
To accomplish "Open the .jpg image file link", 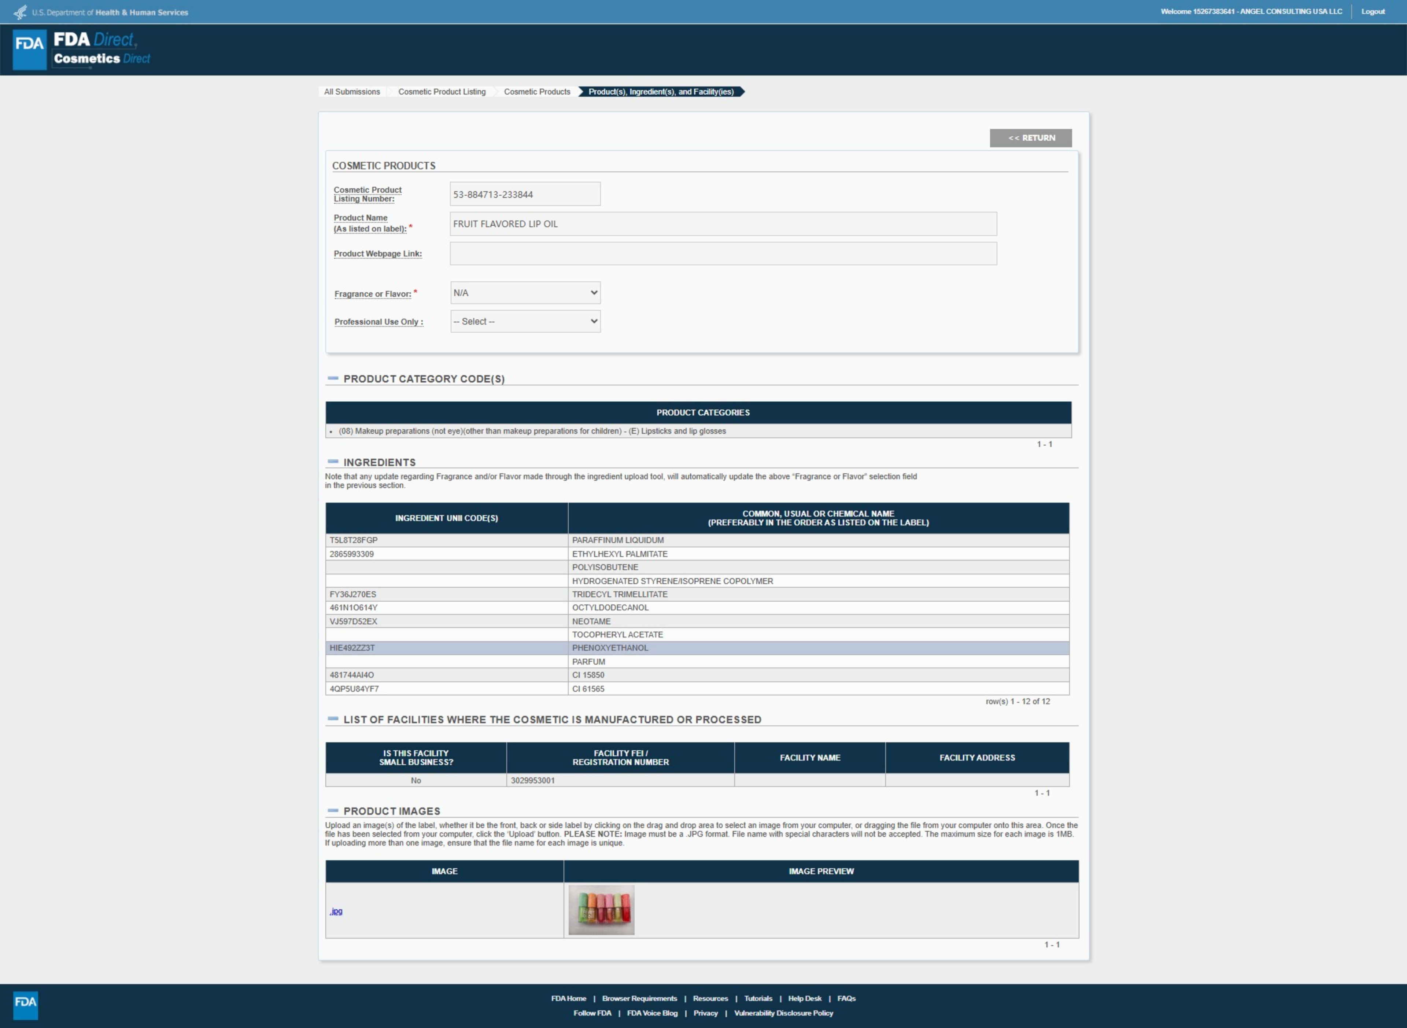I will click(336, 911).
